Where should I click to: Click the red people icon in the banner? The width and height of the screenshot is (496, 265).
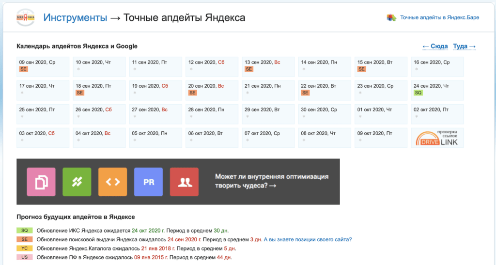point(184,182)
